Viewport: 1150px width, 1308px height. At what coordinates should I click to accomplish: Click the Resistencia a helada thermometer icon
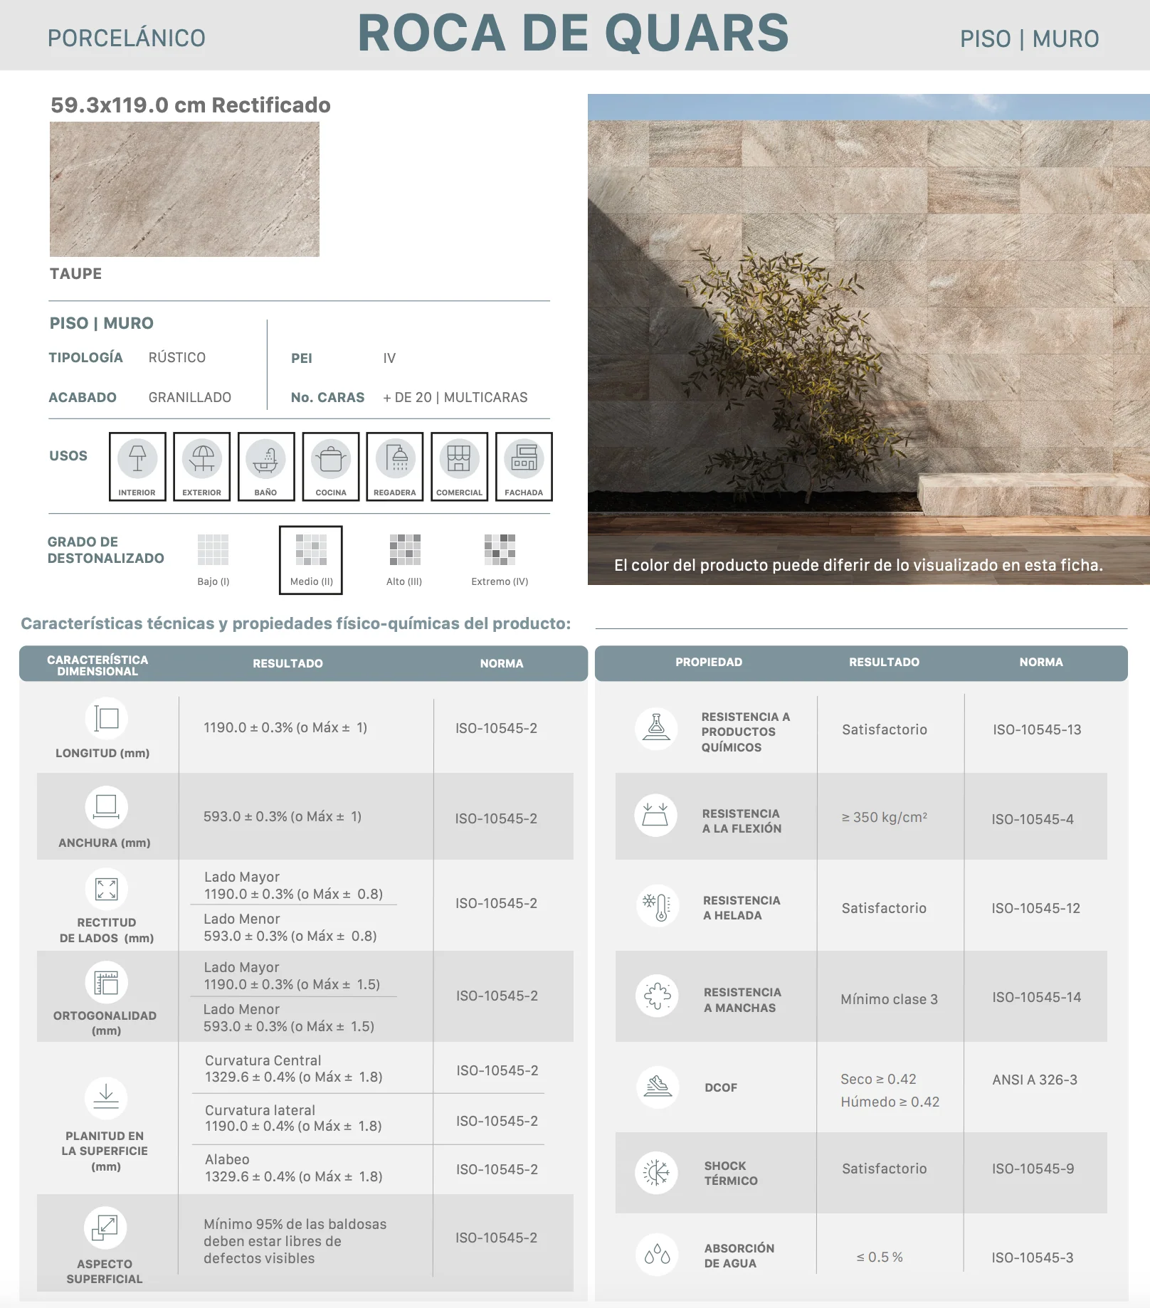[x=657, y=906]
